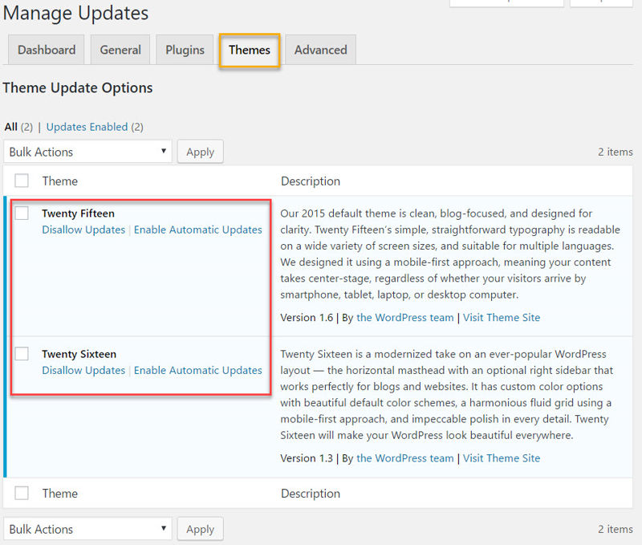Enable Automatic Updates for Twenty Fifteen

tap(197, 229)
